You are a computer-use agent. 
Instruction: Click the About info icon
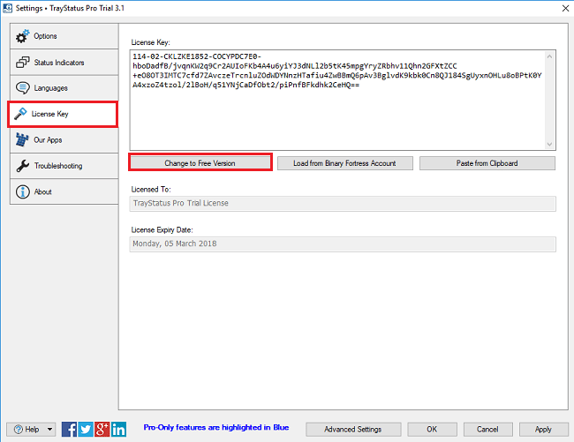22,191
